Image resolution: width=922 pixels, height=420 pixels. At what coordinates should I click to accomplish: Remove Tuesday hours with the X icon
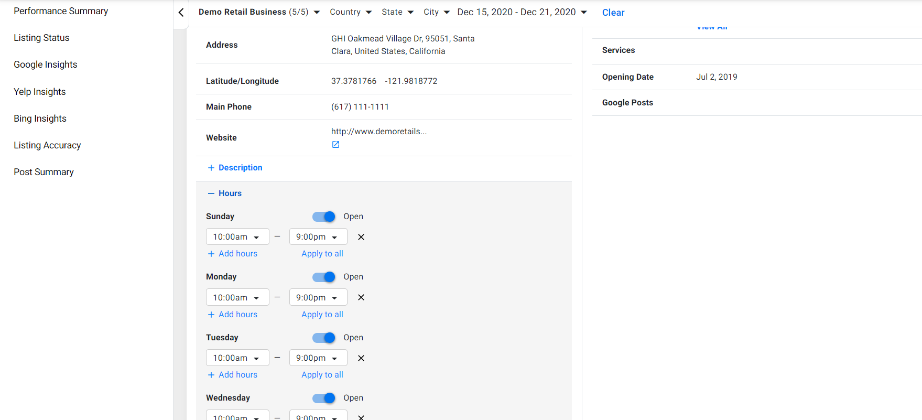click(x=361, y=358)
